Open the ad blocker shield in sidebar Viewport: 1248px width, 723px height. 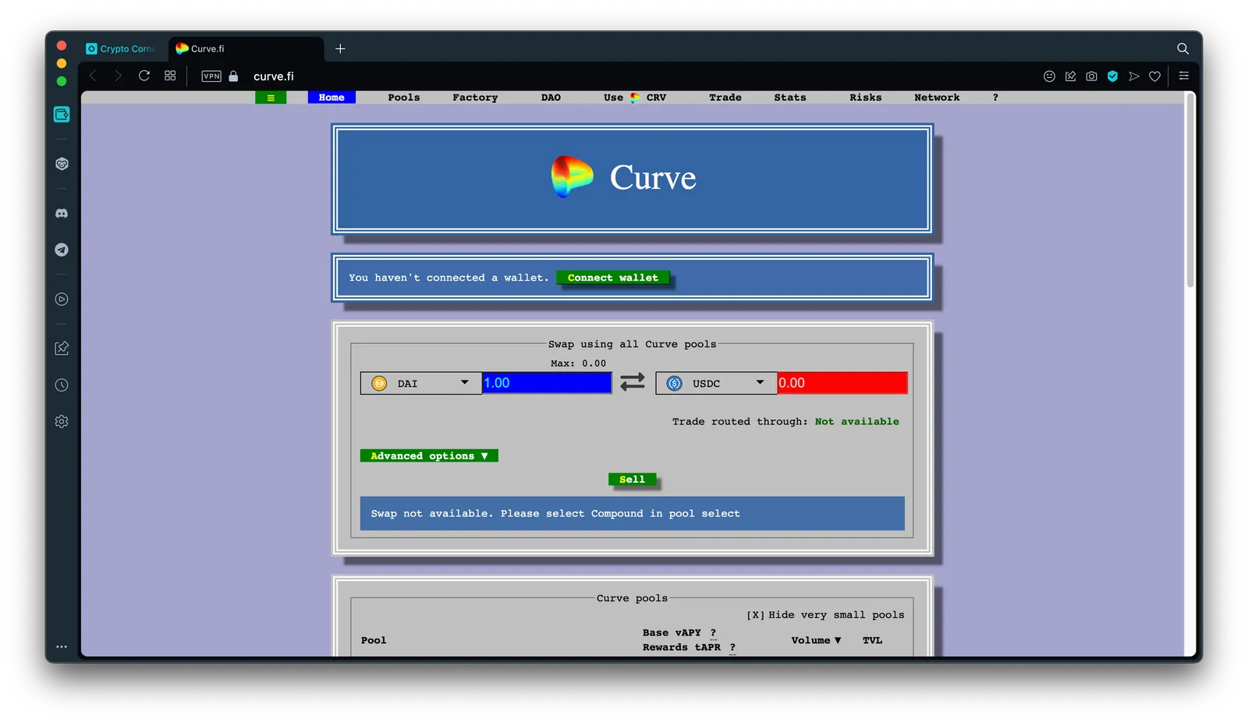pos(62,164)
